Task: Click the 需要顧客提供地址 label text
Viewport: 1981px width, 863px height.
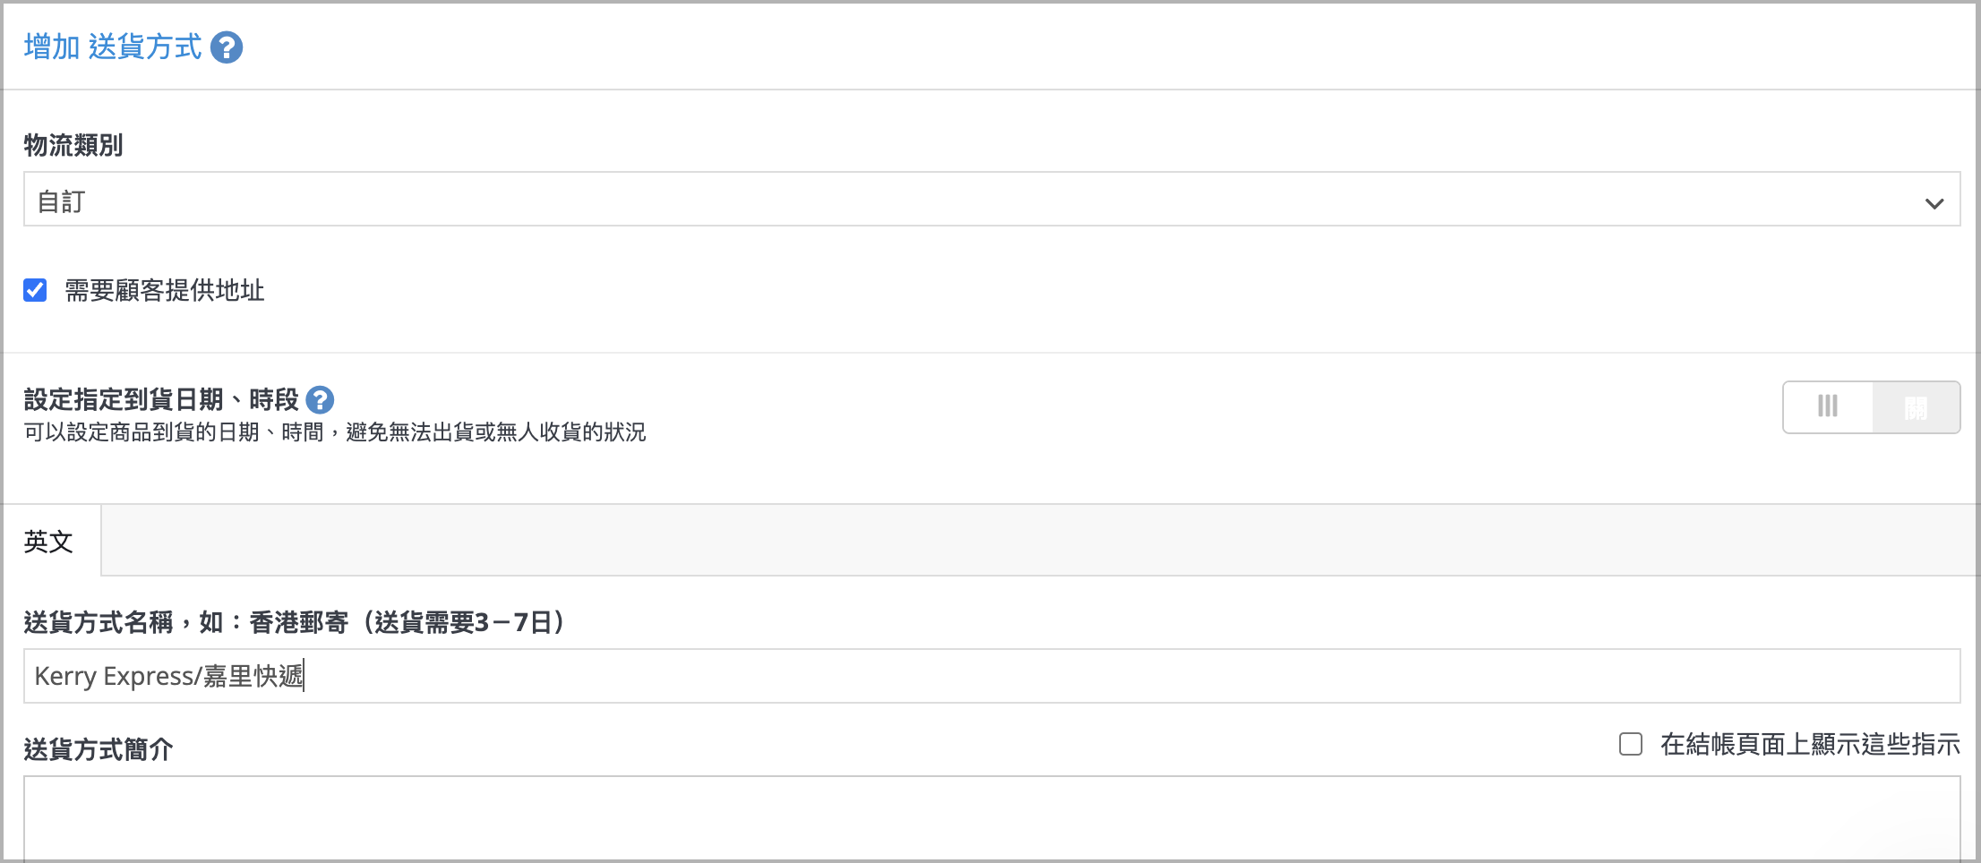Action: click(164, 290)
